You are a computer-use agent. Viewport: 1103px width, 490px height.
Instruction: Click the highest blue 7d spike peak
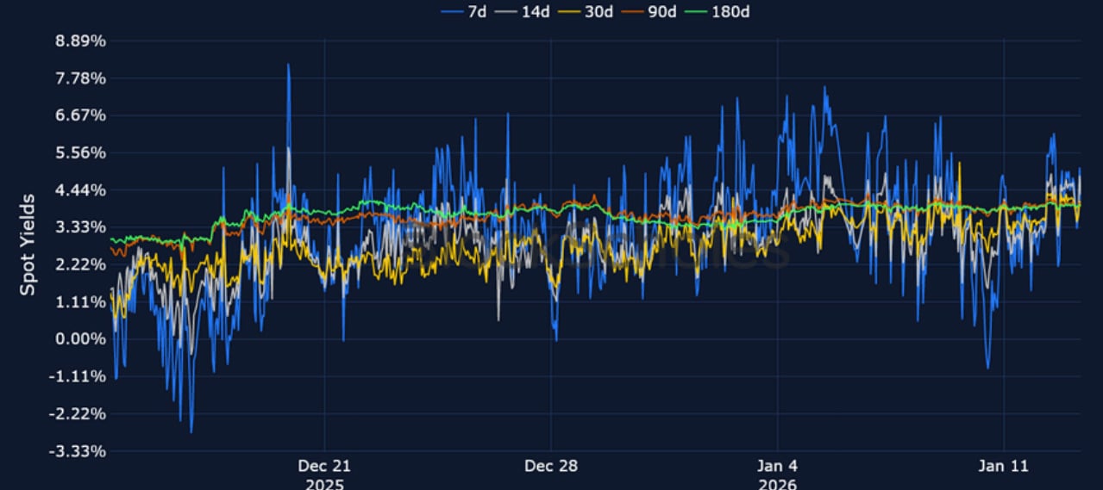[x=288, y=65]
